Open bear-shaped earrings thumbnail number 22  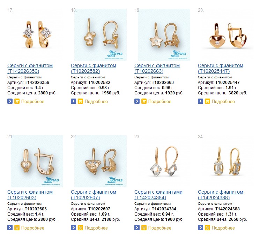(101, 161)
